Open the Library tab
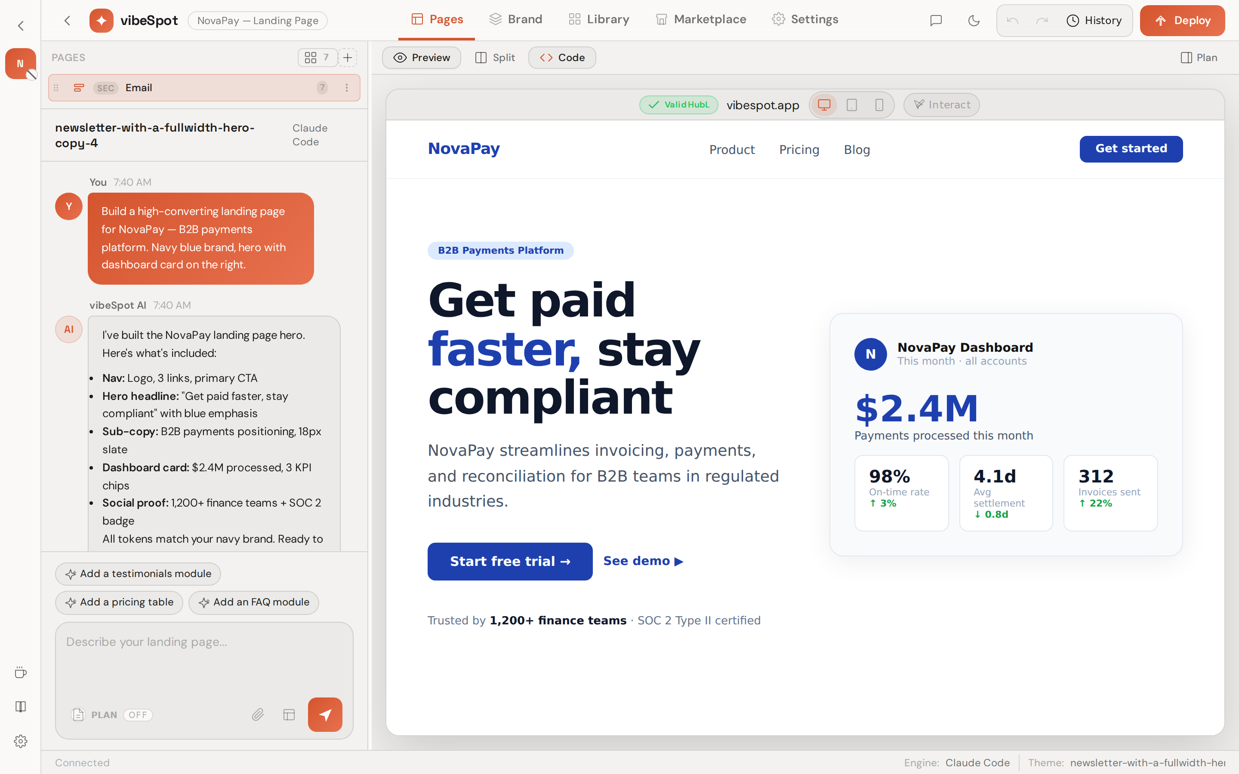This screenshot has height=774, width=1239. point(598,19)
